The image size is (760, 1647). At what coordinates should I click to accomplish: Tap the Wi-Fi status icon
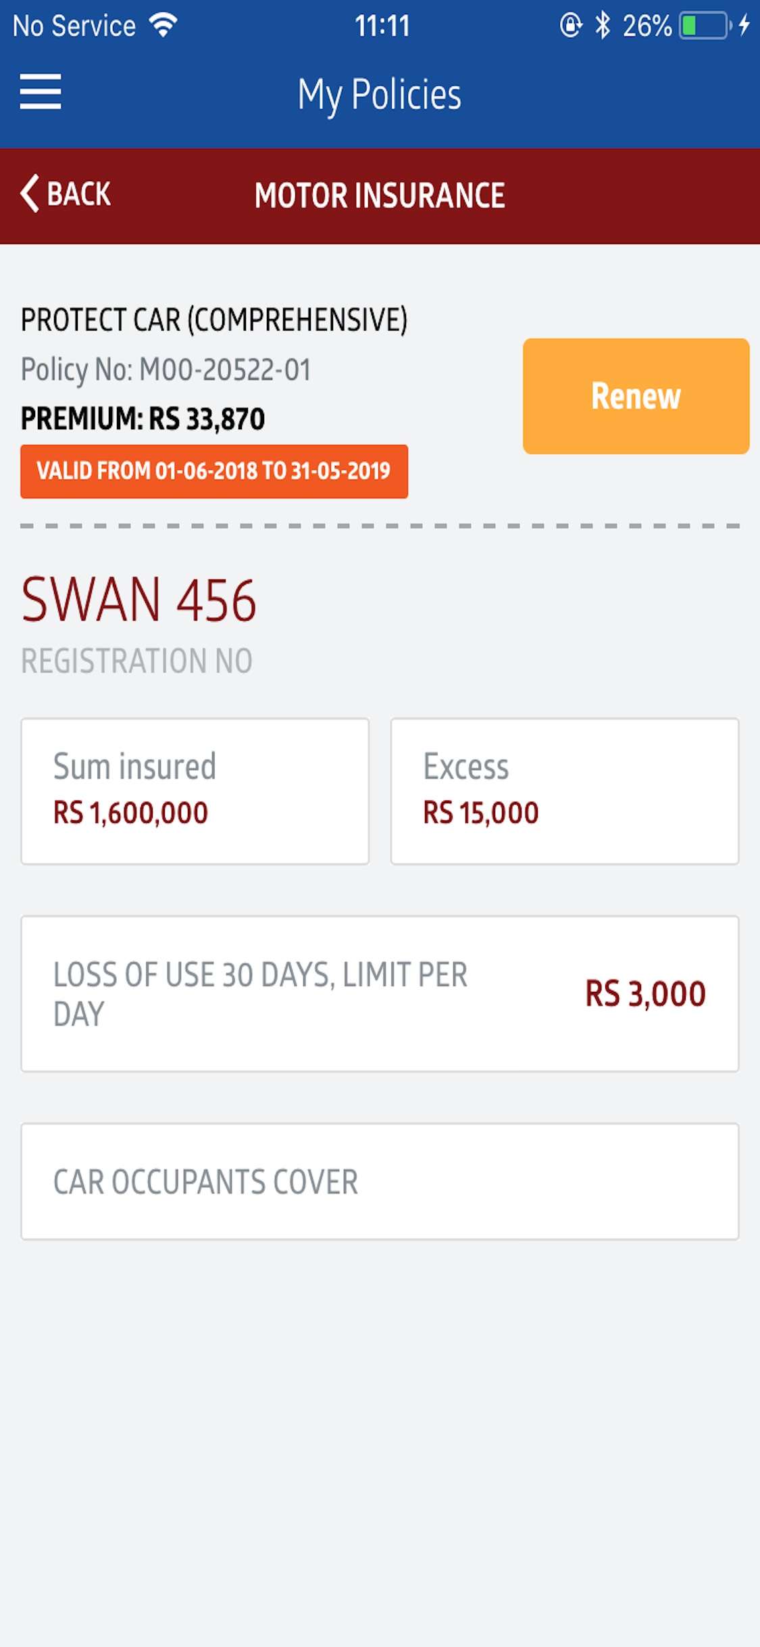click(163, 25)
